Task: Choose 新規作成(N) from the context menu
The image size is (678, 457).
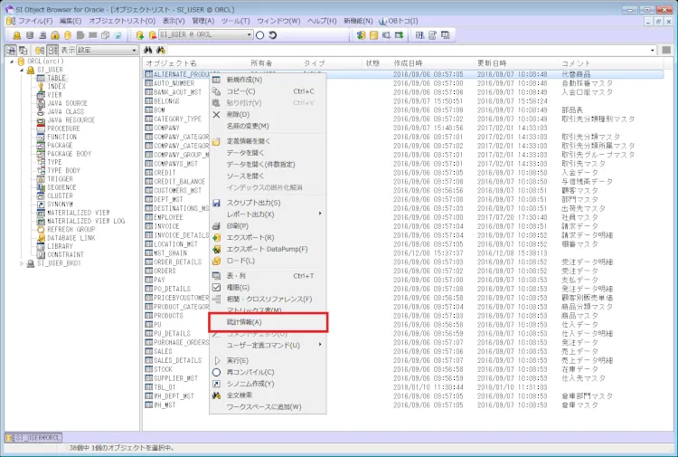Action: pos(268,80)
